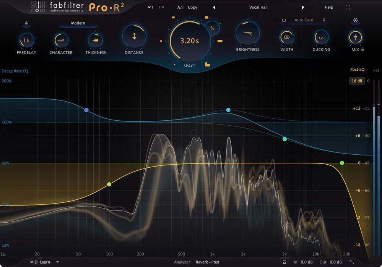Click the undo arrow icon

150,7
